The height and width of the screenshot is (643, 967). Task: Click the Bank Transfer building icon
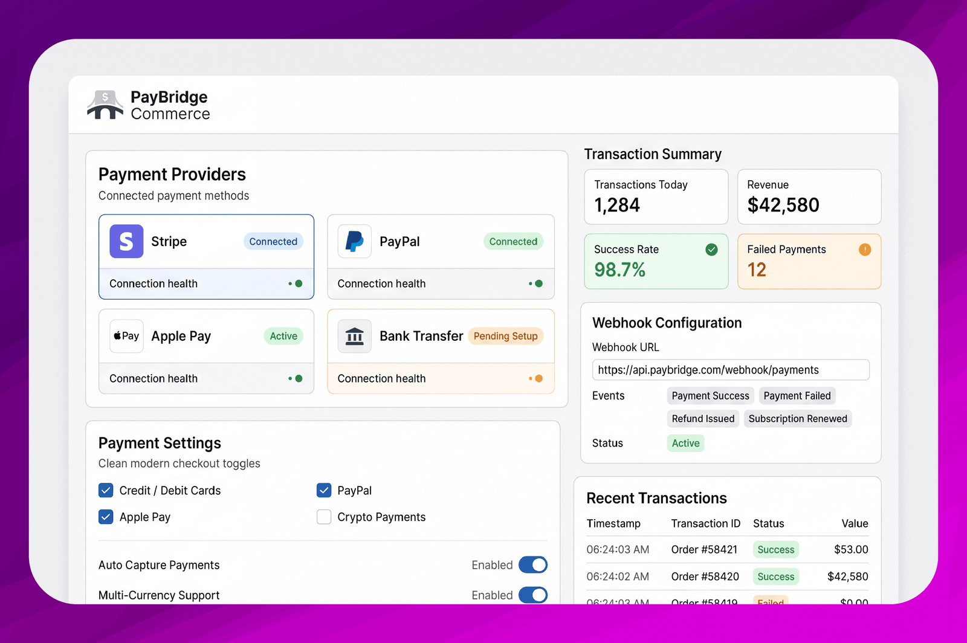pos(354,336)
